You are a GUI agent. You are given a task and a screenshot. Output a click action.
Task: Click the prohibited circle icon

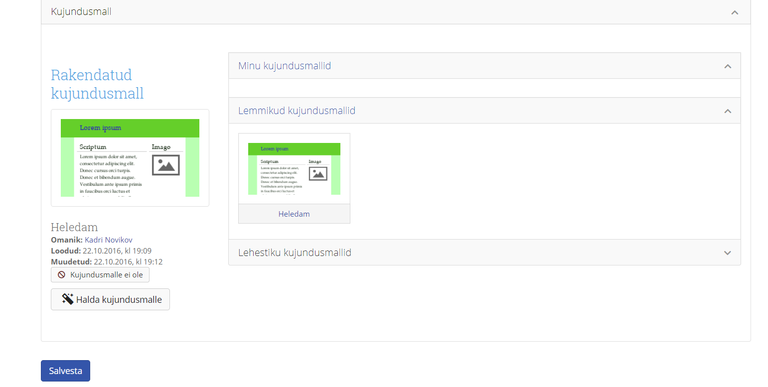(62, 275)
